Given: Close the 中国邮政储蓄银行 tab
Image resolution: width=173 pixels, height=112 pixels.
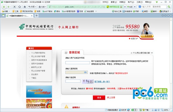Looking at the screenshot, I should [32, 16].
